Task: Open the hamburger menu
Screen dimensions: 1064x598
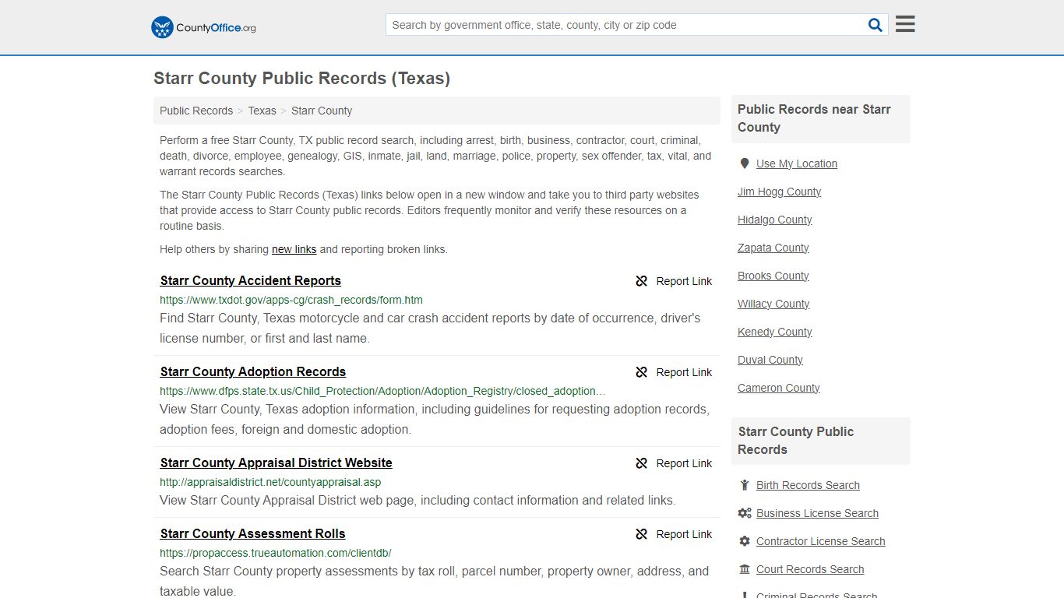Action: (x=905, y=24)
